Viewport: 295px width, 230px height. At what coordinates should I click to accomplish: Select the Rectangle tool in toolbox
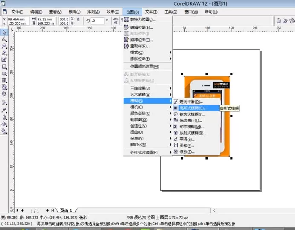pos(4,67)
